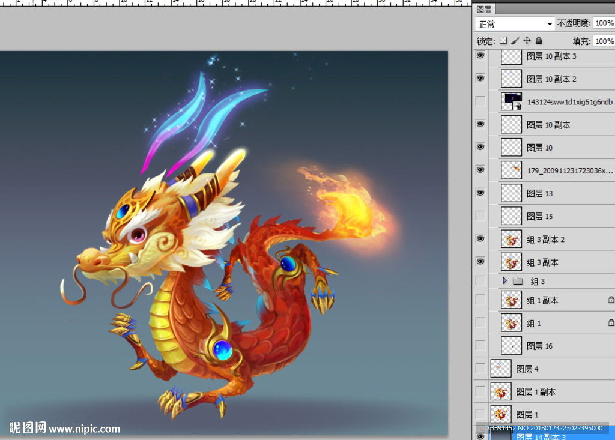Click the thumbnail of 图层 13 layer
The image size is (615, 440).
click(512, 193)
